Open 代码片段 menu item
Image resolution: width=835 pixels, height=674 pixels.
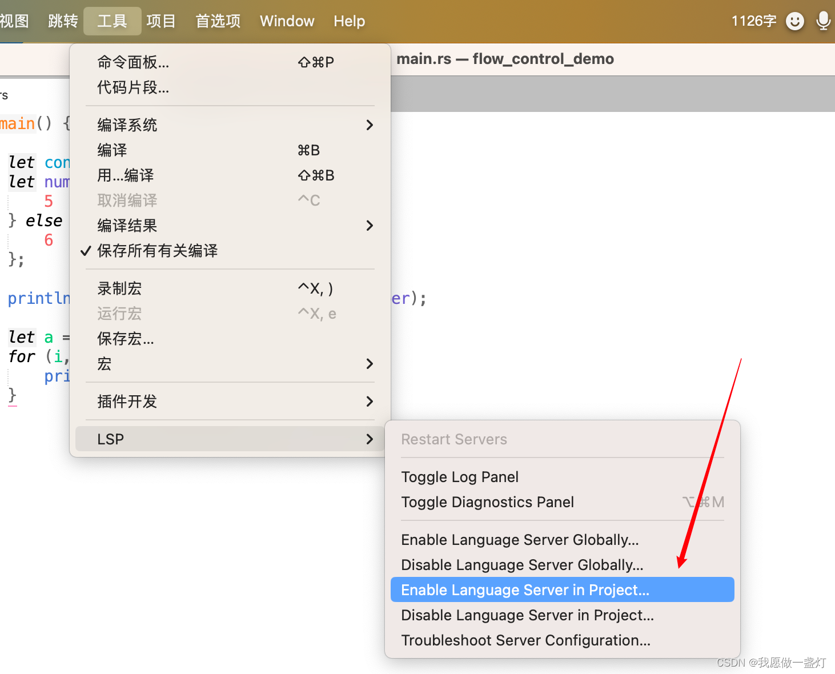pos(133,87)
